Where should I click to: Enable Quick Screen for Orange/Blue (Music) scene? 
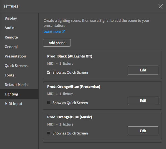[49, 133]
